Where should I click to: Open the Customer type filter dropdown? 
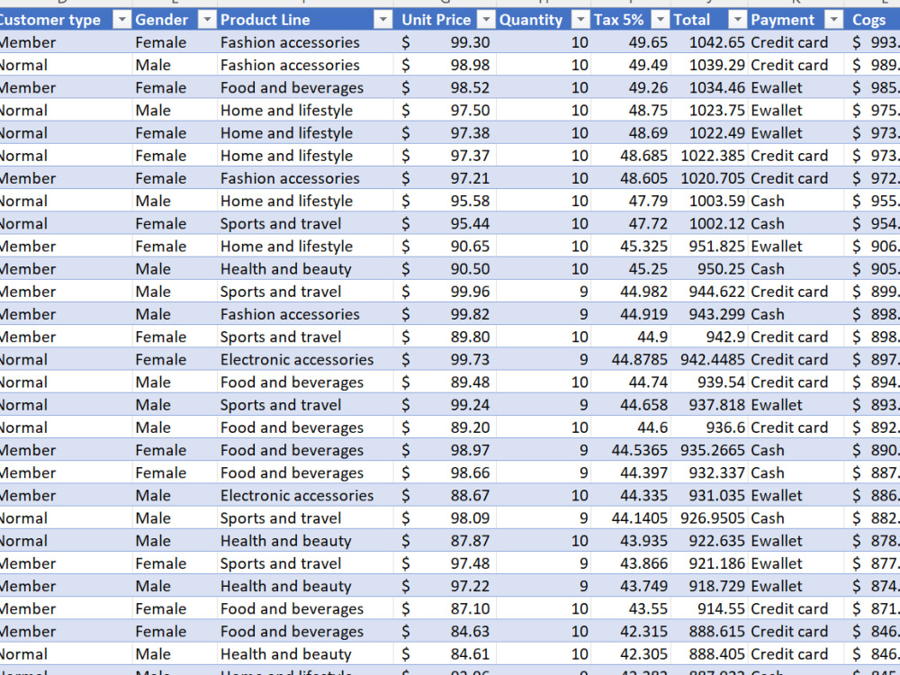click(x=121, y=20)
